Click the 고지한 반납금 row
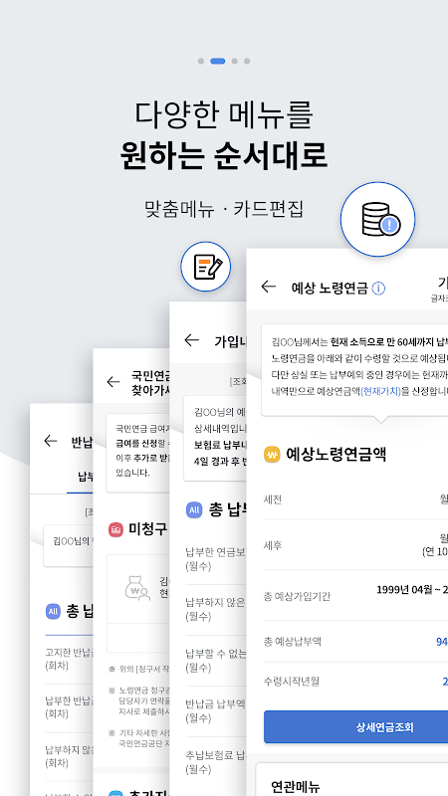The height and width of the screenshot is (796, 448). pyautogui.click(x=69, y=659)
